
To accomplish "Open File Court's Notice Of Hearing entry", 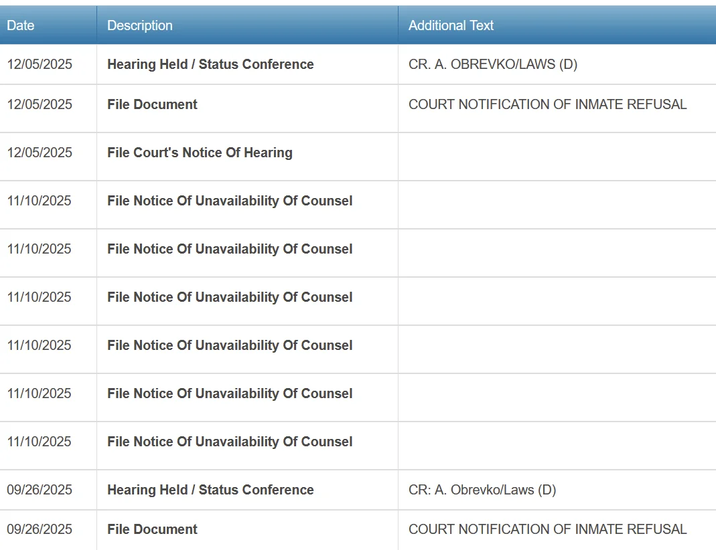I will (x=200, y=153).
